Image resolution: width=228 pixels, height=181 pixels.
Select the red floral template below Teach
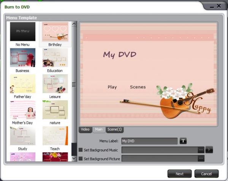coord(55,157)
